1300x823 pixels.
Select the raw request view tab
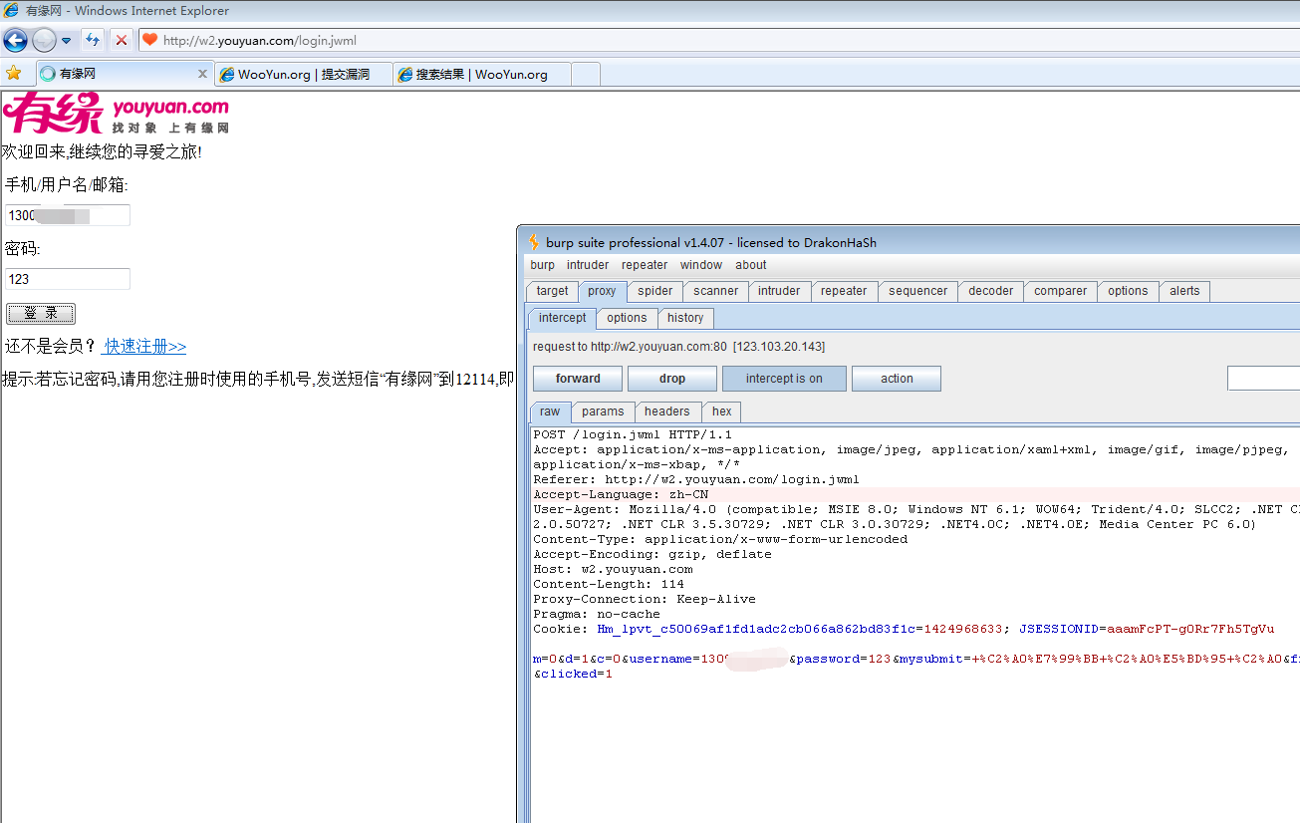coord(550,411)
